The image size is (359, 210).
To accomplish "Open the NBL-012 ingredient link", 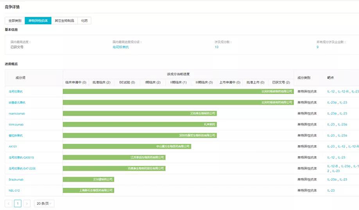I will pyautogui.click(x=14, y=190).
